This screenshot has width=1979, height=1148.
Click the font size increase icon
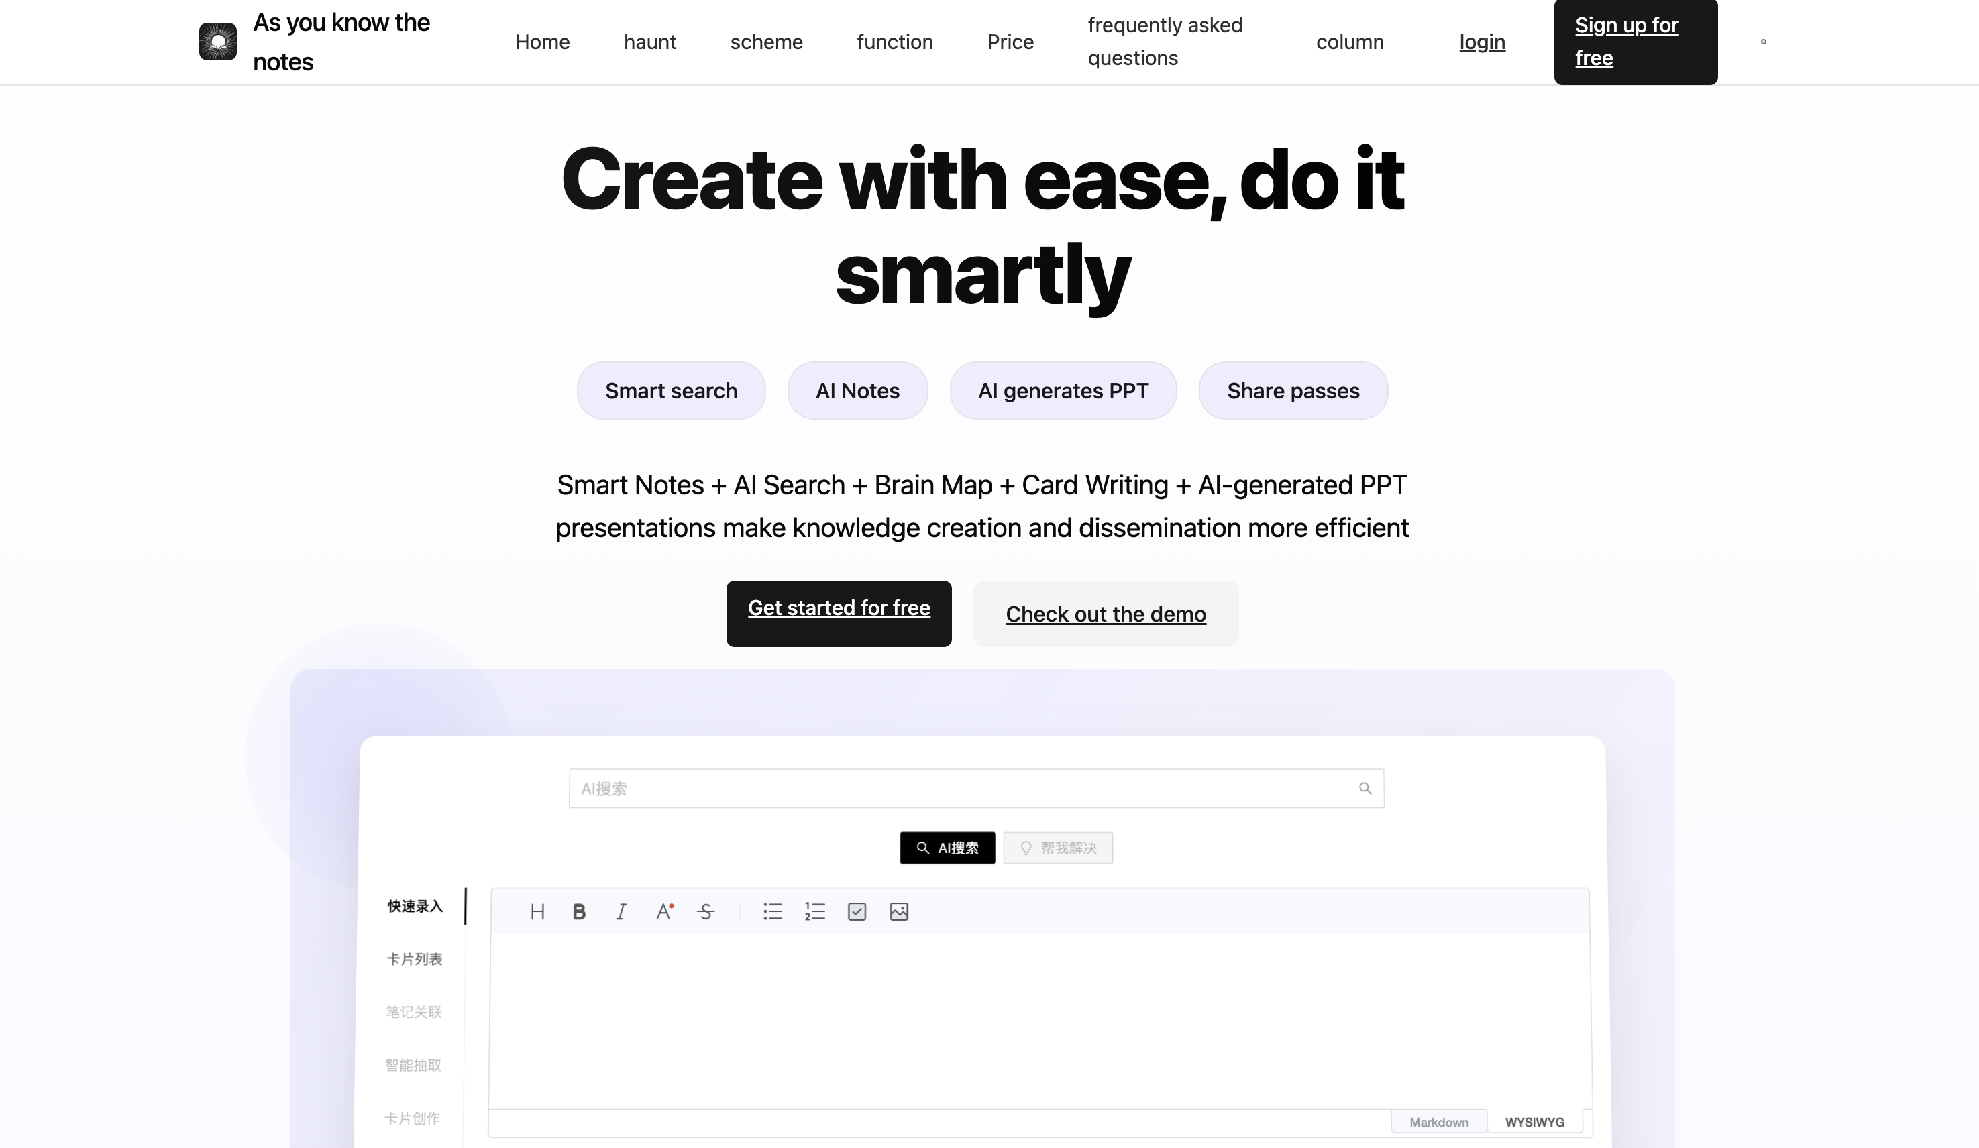pos(664,910)
